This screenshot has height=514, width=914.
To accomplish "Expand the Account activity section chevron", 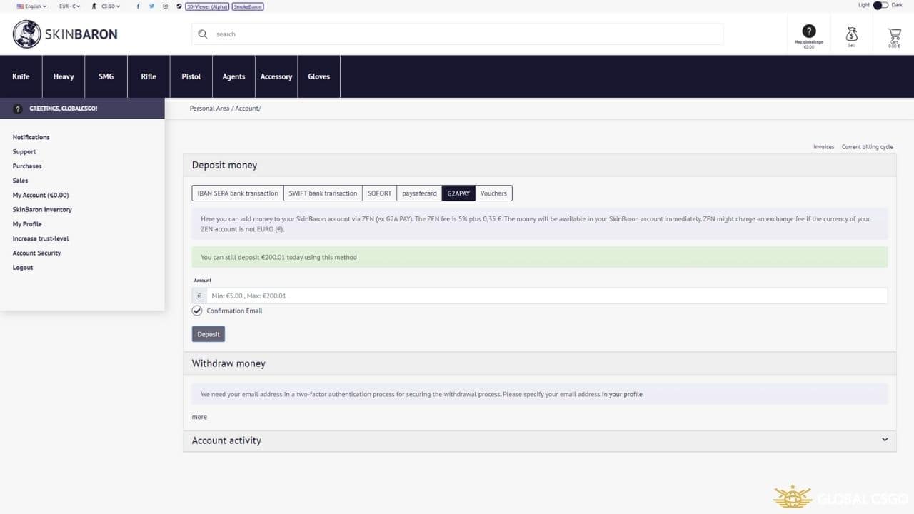I will [885, 440].
